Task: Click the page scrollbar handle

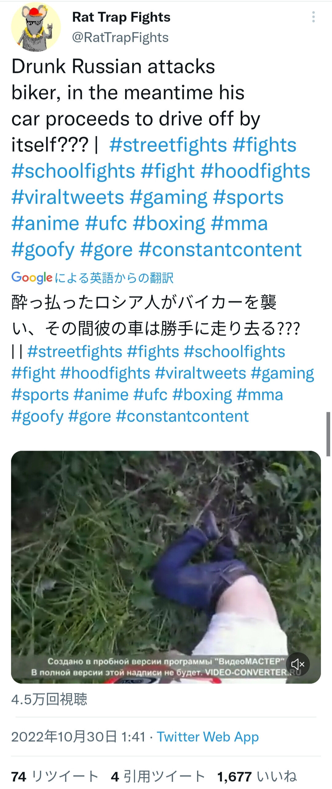Action: (x=328, y=434)
